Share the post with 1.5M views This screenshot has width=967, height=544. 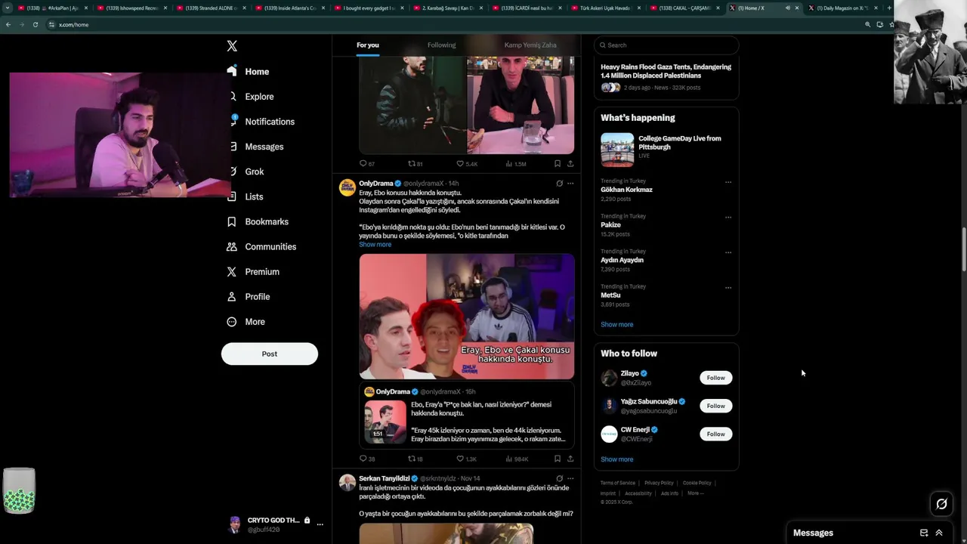[570, 163]
